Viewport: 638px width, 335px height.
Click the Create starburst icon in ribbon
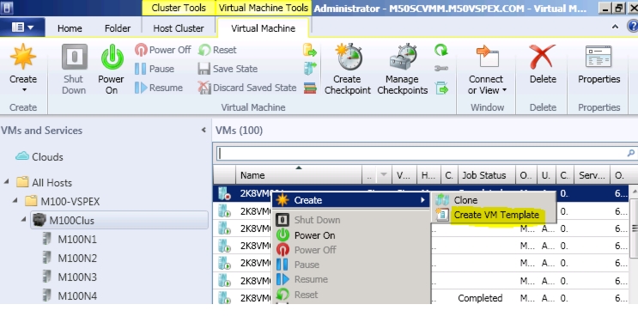tap(23, 57)
